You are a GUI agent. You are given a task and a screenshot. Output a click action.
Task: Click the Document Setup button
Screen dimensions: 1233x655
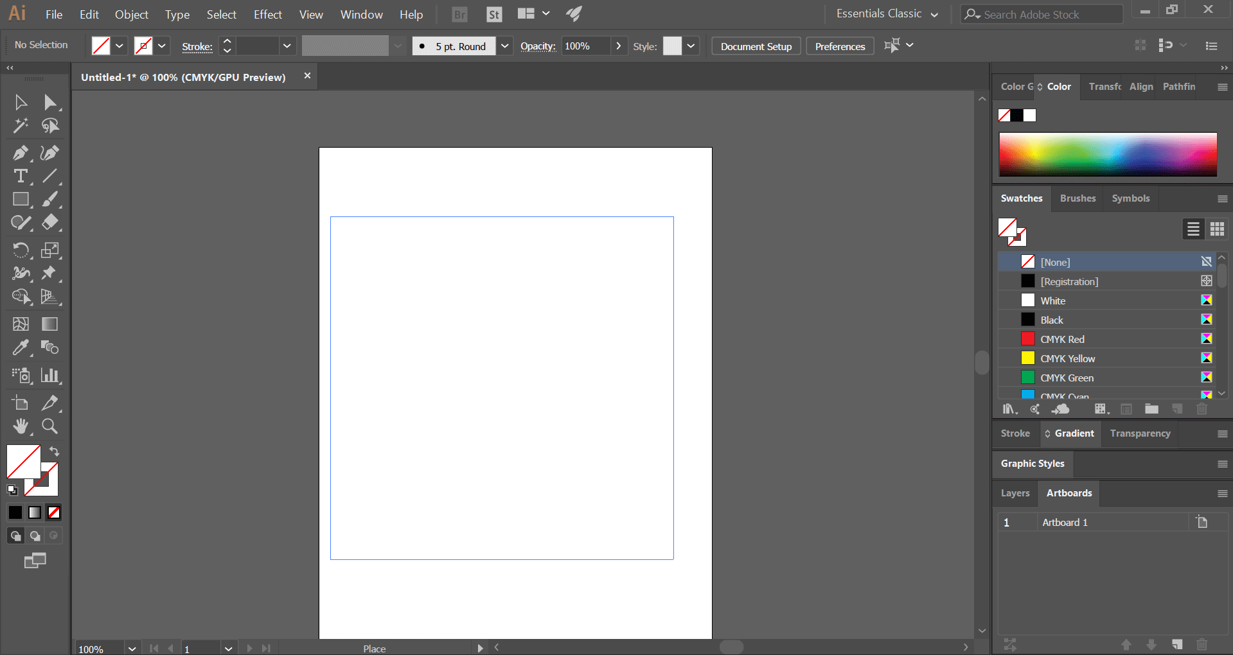(756, 46)
